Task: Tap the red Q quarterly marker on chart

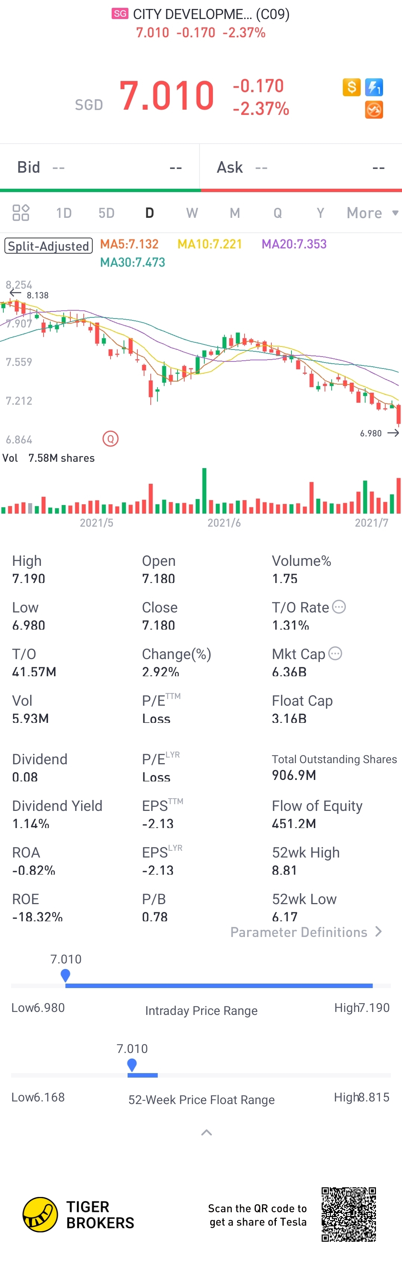Action: (x=111, y=438)
